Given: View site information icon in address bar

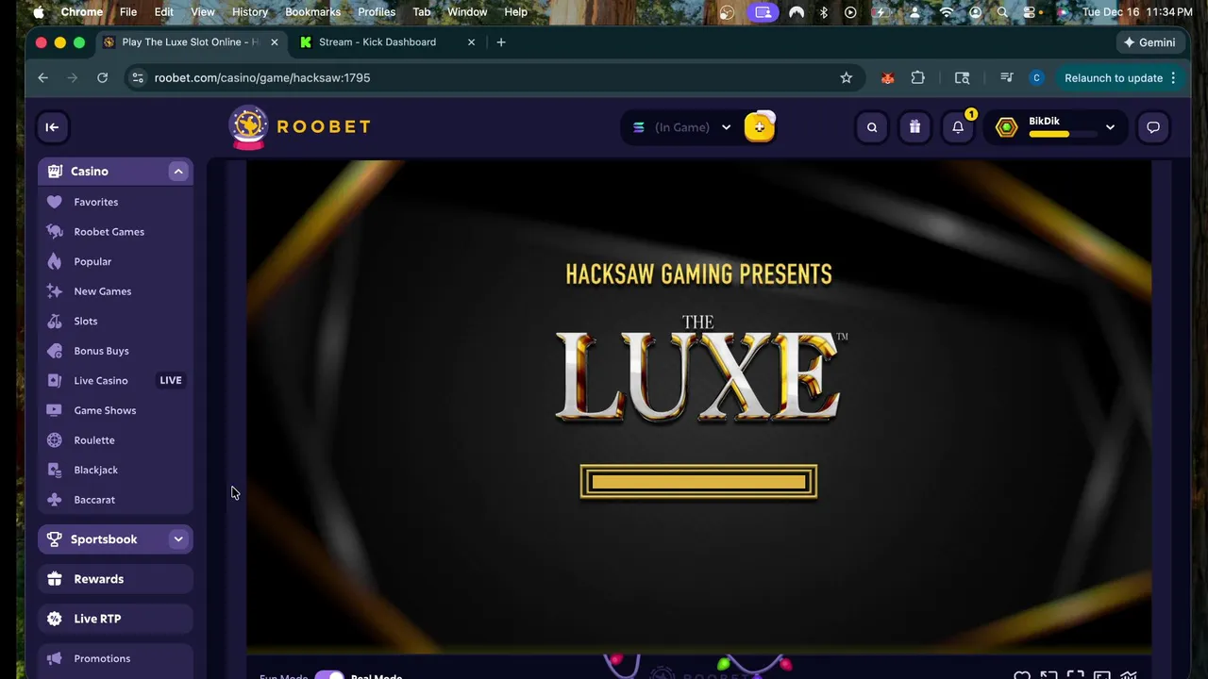Looking at the screenshot, I should coord(138,78).
